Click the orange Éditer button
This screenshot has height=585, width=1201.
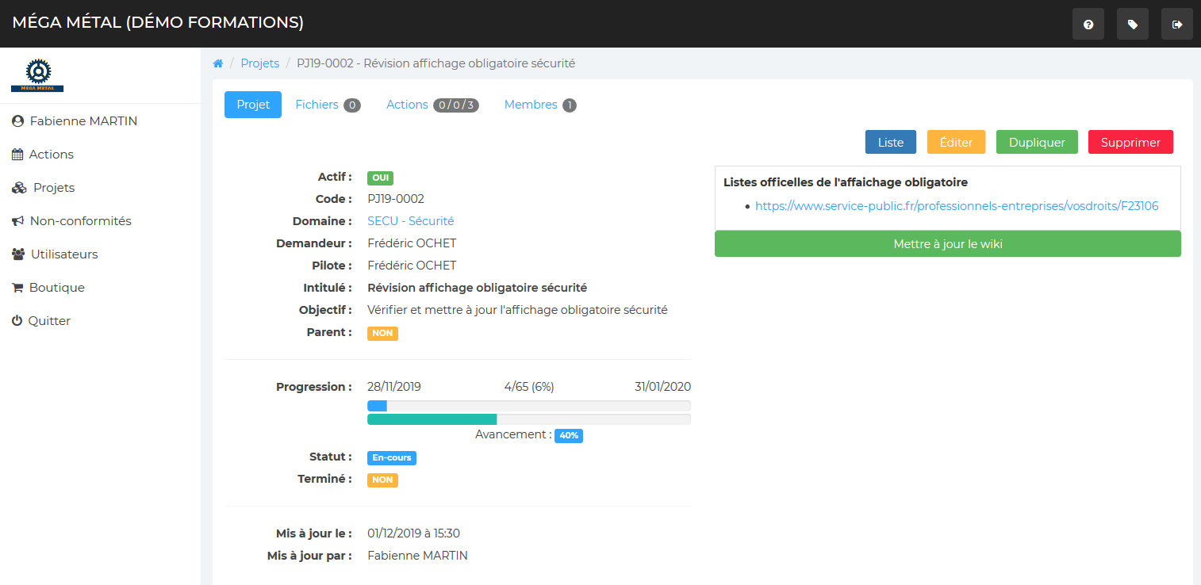point(956,143)
